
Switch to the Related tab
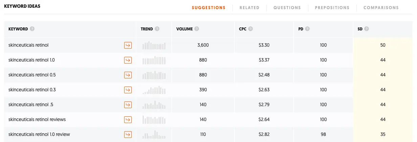click(249, 7)
